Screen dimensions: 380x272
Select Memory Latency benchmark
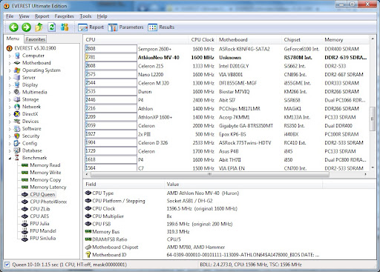pyautogui.click(x=48, y=187)
